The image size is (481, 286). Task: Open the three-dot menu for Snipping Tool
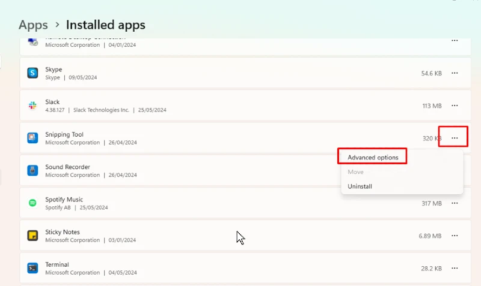tap(455, 138)
